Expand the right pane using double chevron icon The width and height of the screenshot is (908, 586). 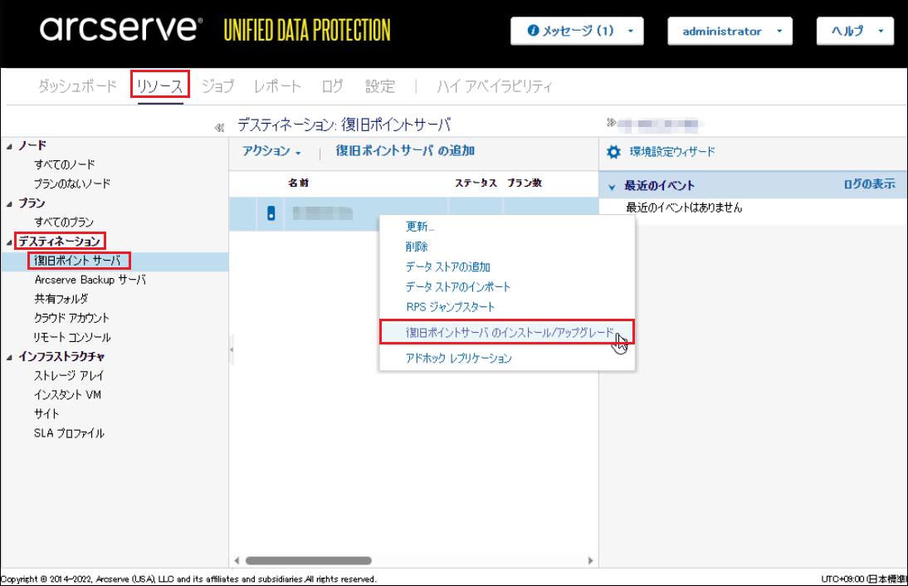(611, 122)
